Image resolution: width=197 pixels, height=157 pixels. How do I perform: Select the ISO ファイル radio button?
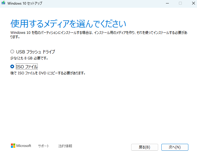[12, 67]
